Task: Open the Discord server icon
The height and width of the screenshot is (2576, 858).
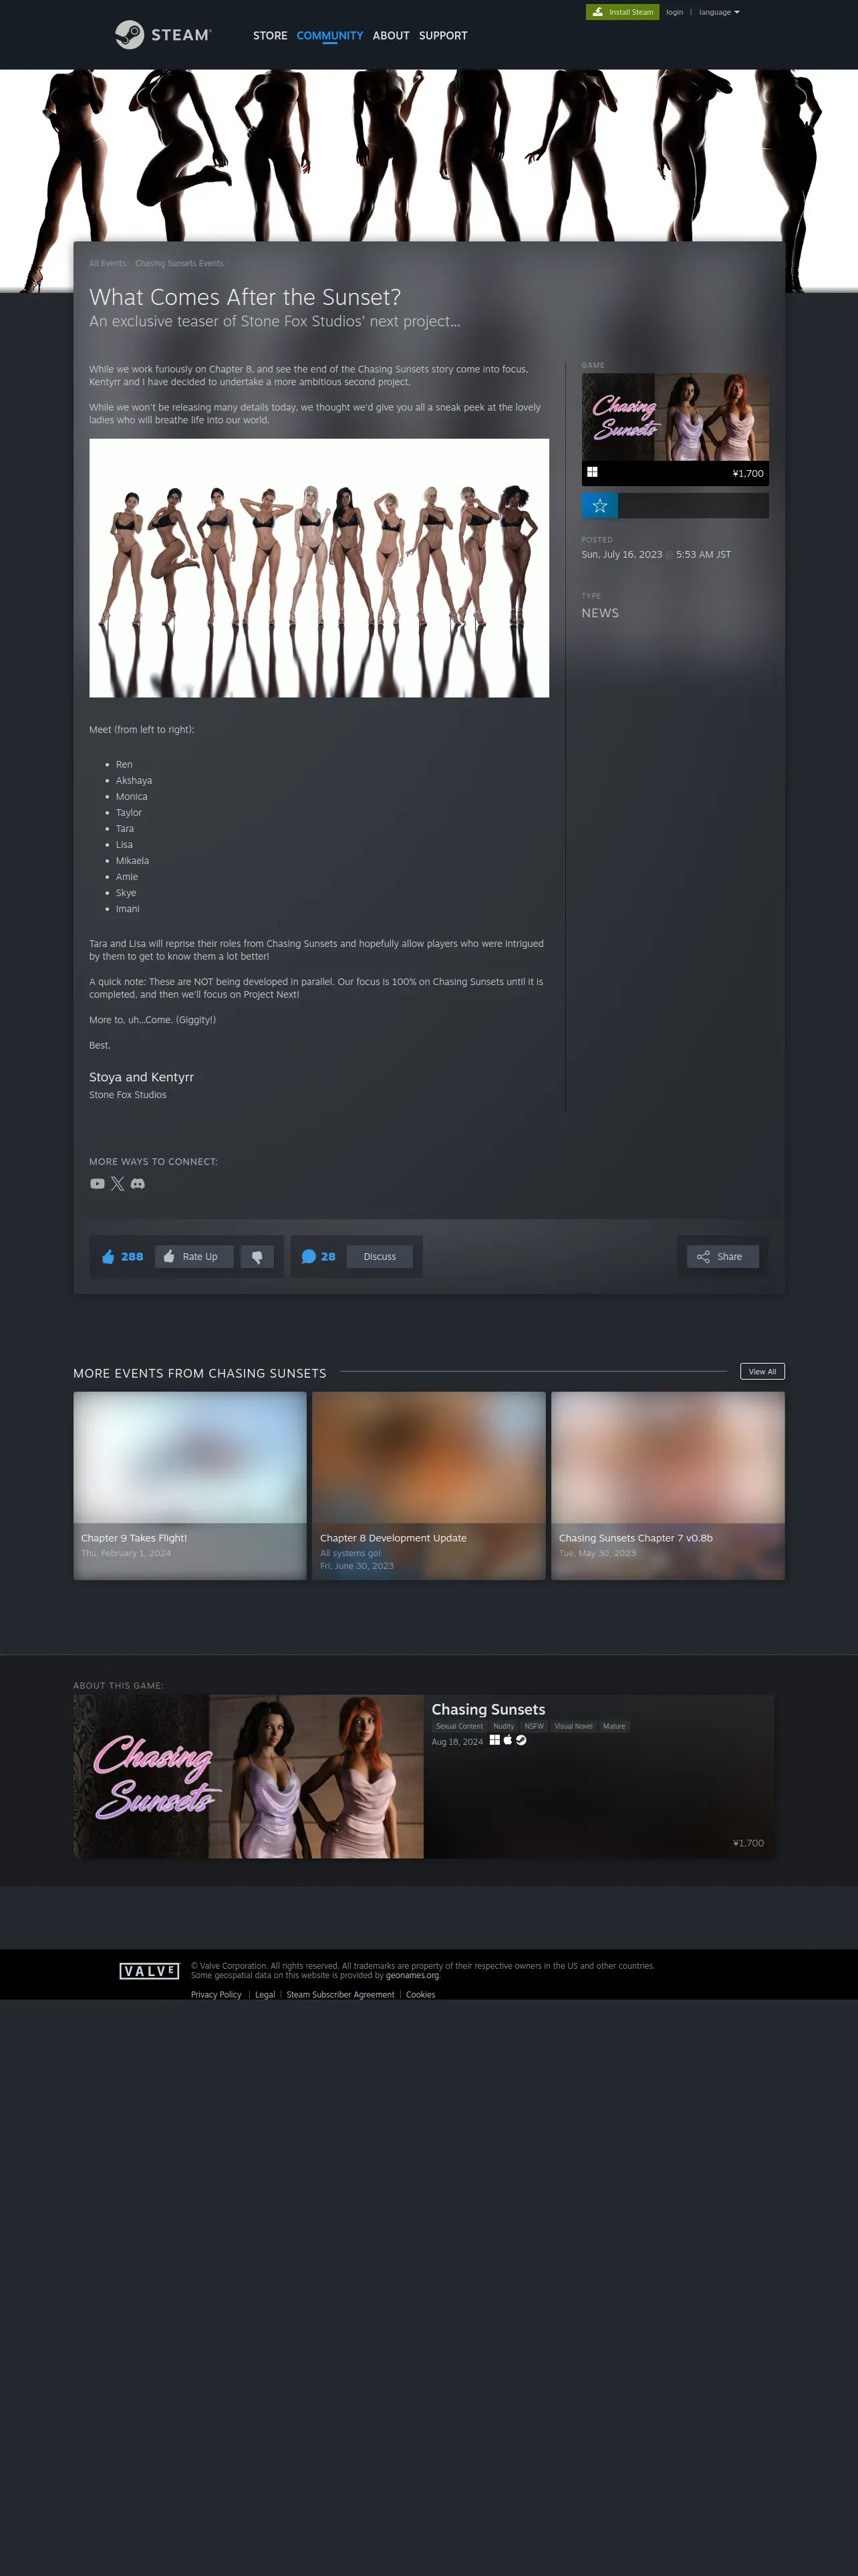Action: [138, 1183]
